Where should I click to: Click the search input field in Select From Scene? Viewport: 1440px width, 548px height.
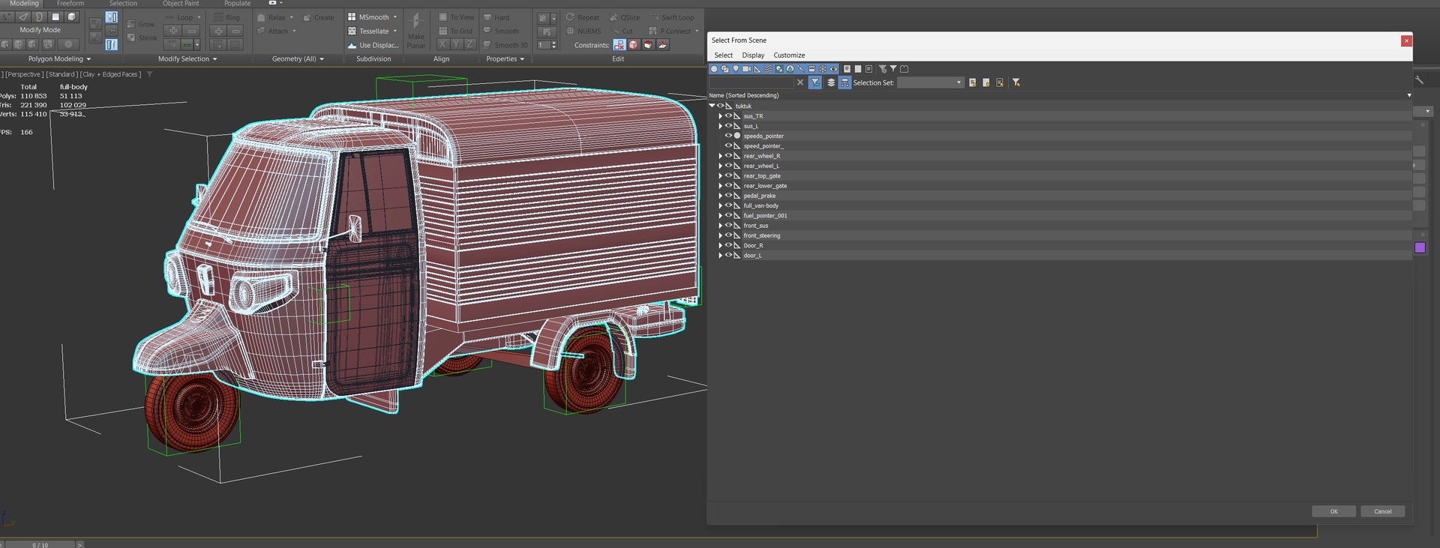(x=751, y=82)
